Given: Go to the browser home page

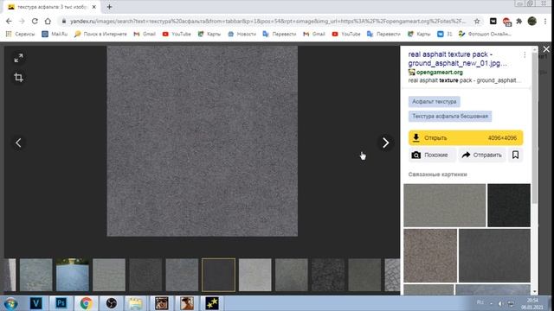Looking at the screenshot, I should (48, 21).
